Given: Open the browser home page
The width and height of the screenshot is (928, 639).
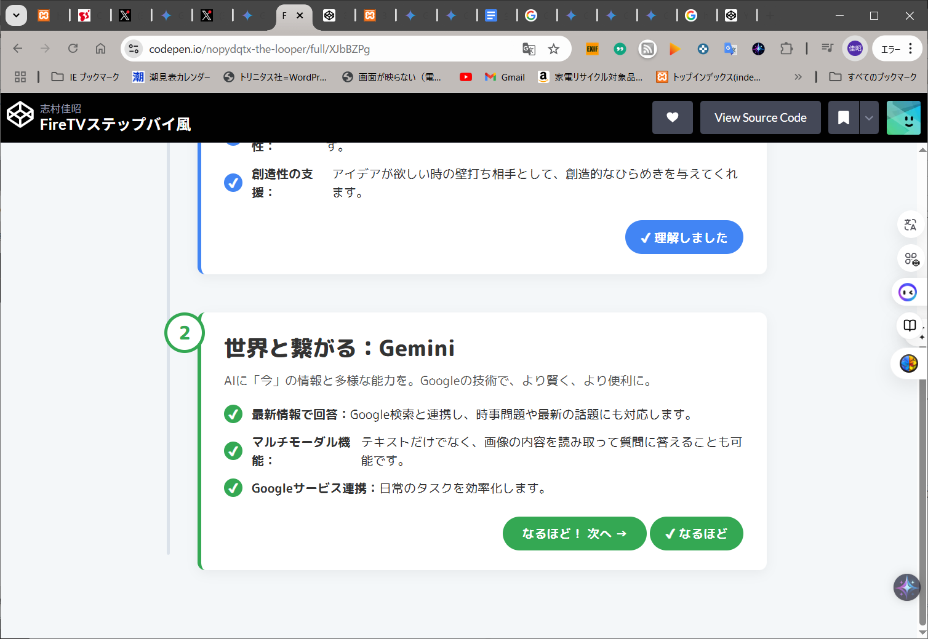Looking at the screenshot, I should (x=100, y=49).
